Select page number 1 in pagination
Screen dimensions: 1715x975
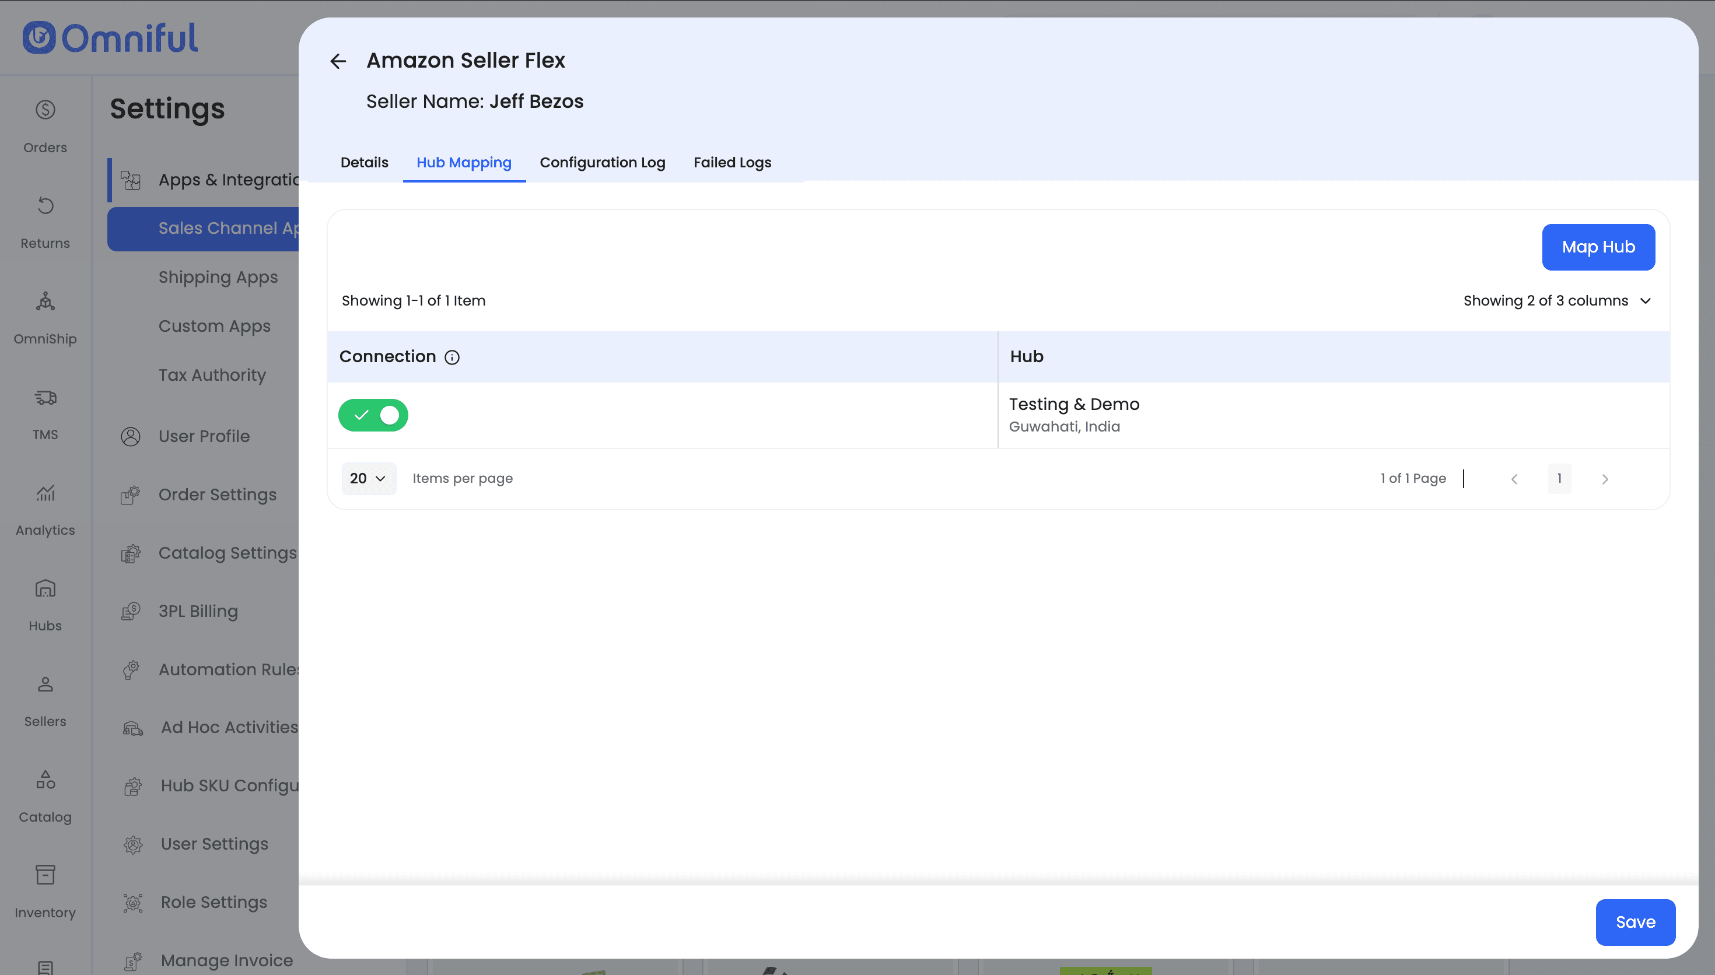click(1559, 479)
